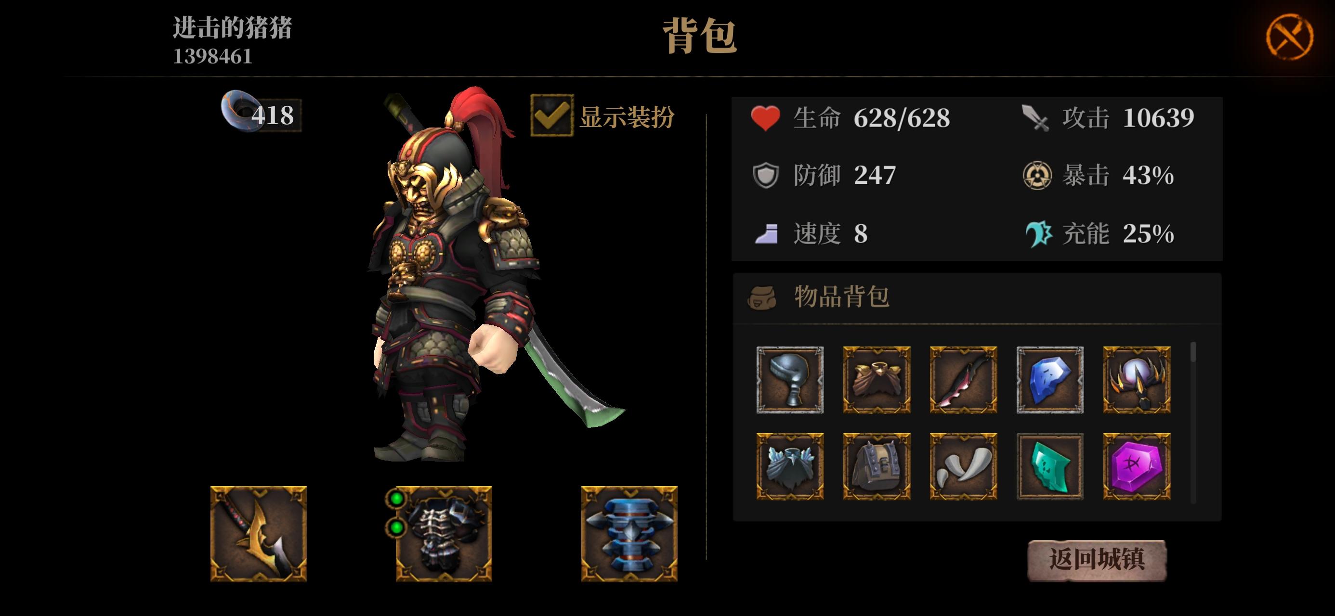
Task: Toggle the 显示装扮 checkbox
Action: (x=551, y=115)
